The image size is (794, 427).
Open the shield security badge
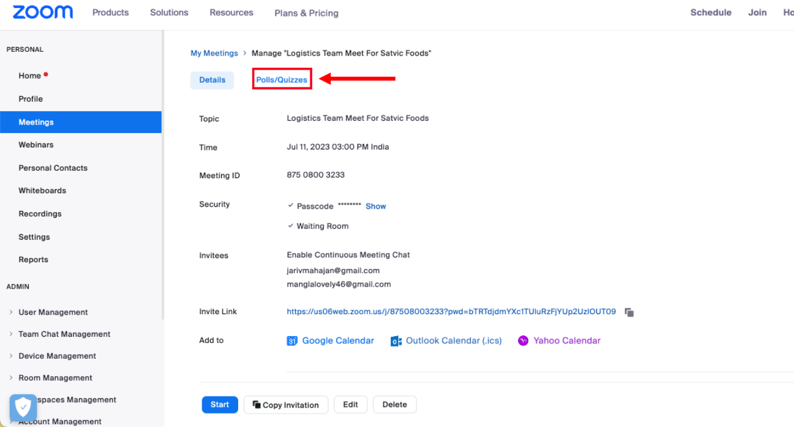click(x=23, y=407)
